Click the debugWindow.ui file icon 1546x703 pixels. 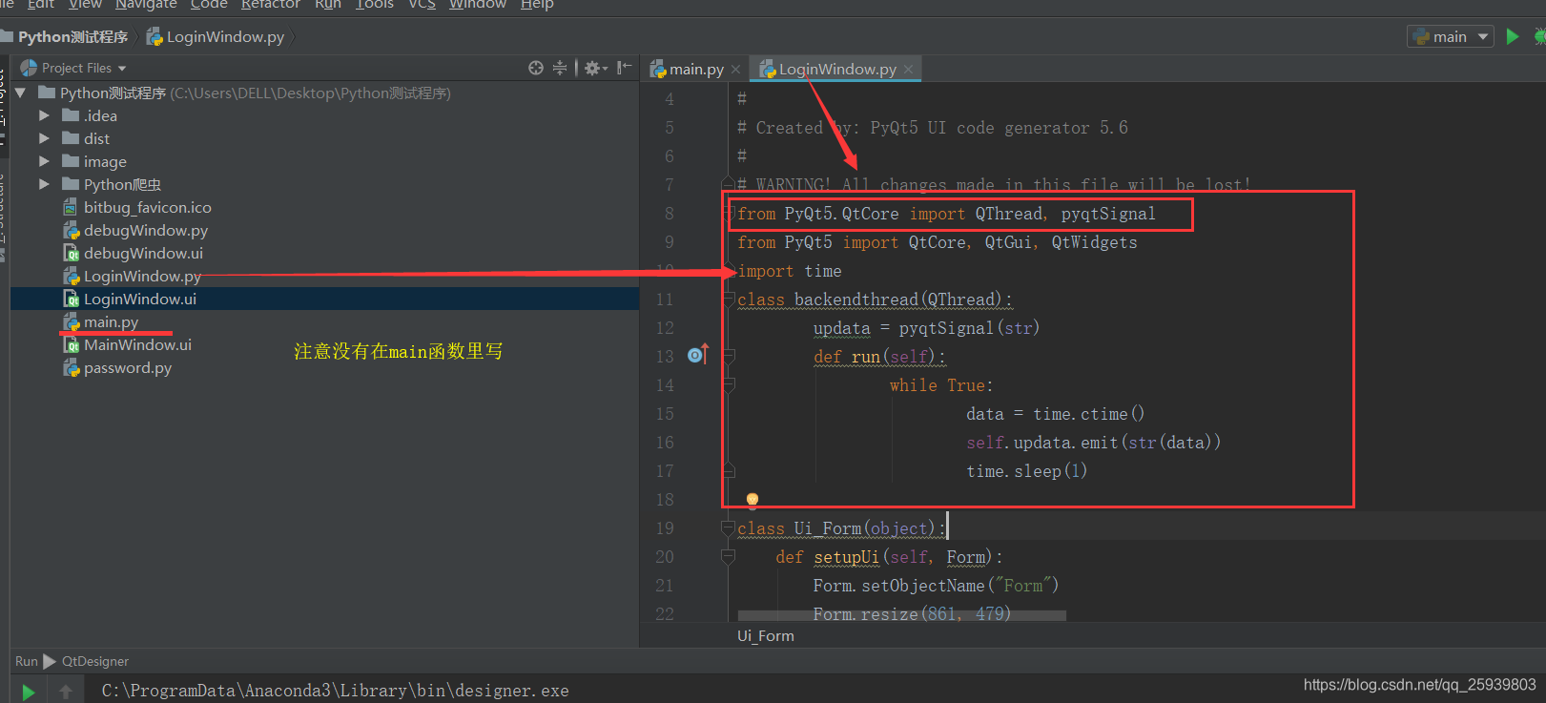pyautogui.click(x=71, y=253)
